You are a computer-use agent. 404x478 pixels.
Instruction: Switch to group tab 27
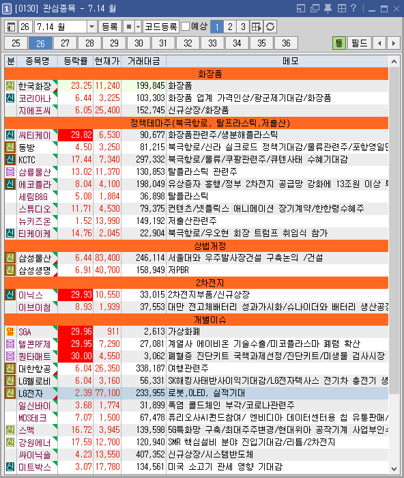point(65,43)
